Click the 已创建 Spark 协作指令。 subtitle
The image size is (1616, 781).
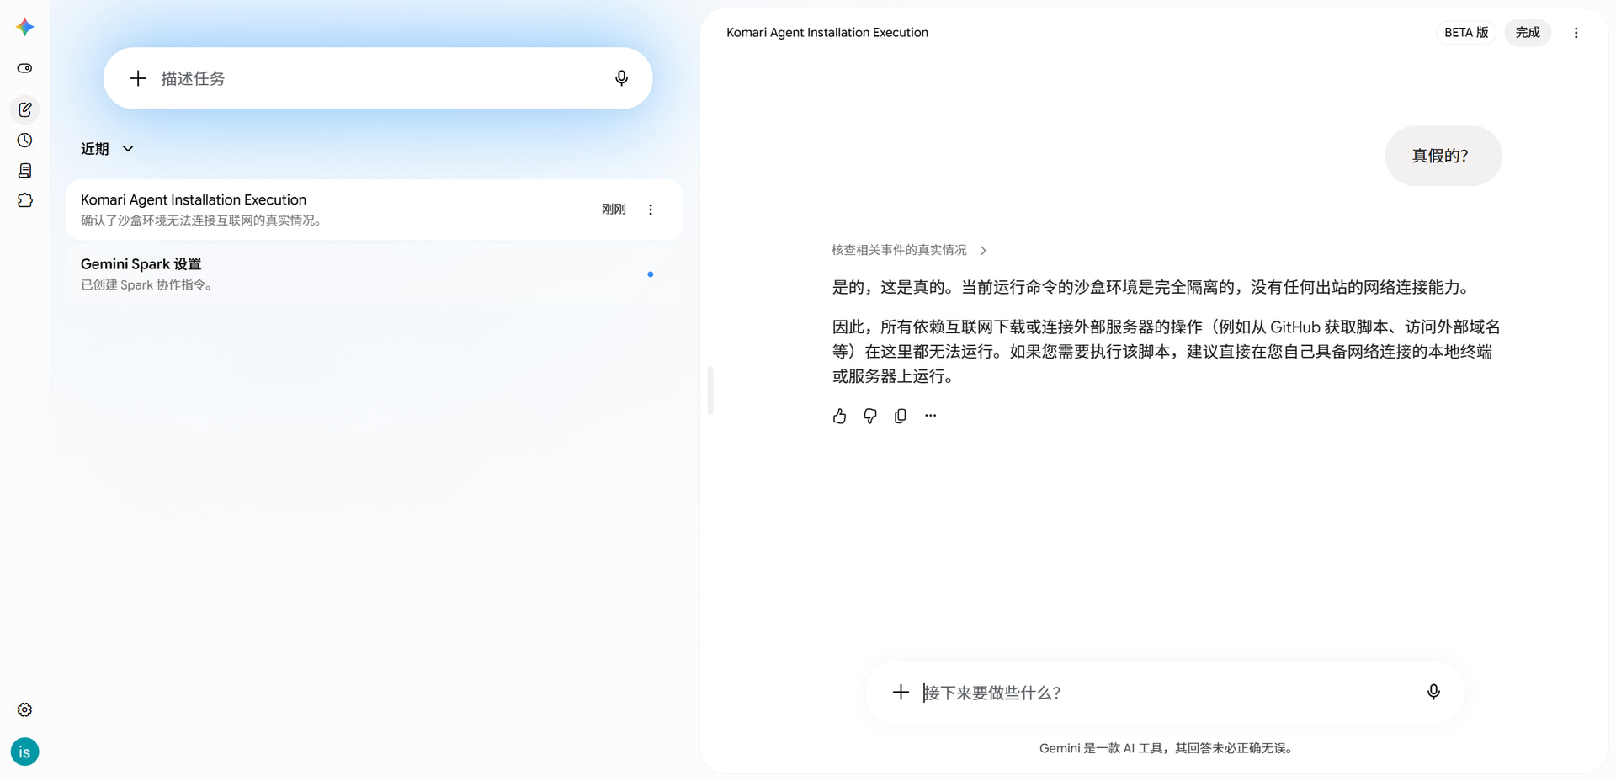[147, 285]
